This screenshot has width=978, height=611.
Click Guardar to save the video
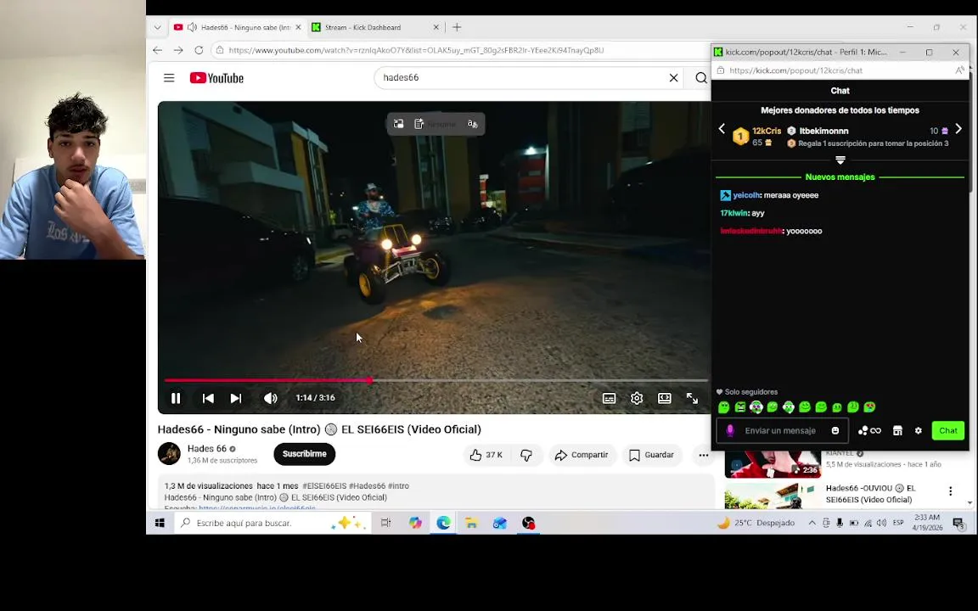(651, 455)
